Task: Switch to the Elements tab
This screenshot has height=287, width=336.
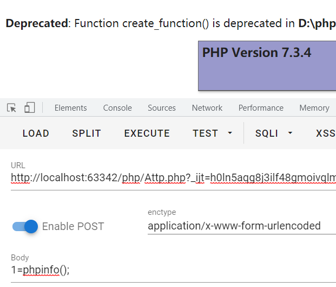Action: click(70, 108)
